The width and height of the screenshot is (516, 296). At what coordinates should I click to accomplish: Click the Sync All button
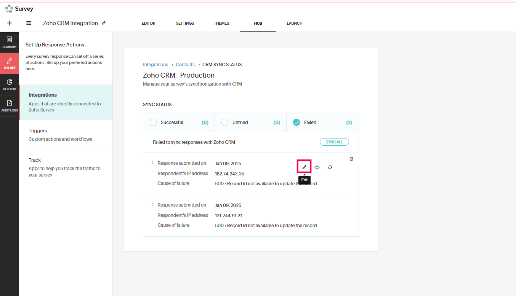[334, 142]
